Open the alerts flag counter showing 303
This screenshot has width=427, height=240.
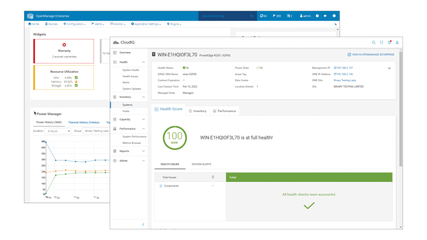[x=277, y=16]
